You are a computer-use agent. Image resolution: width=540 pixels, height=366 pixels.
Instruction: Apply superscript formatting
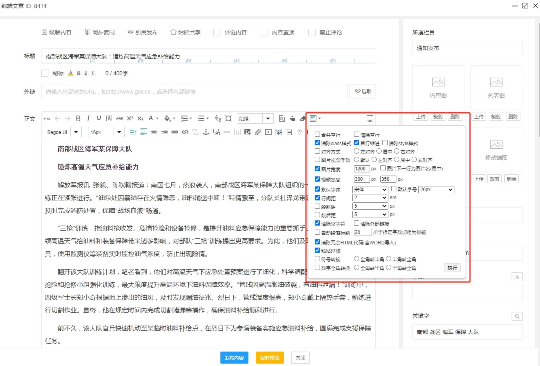tap(130, 118)
